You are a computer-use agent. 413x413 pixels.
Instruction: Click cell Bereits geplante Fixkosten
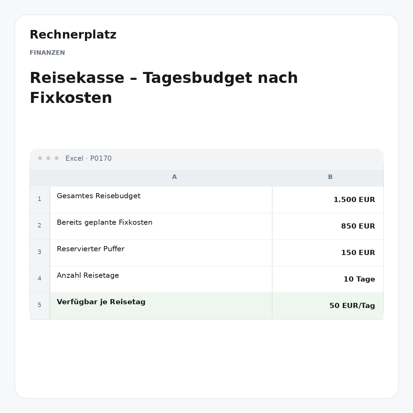(x=161, y=226)
